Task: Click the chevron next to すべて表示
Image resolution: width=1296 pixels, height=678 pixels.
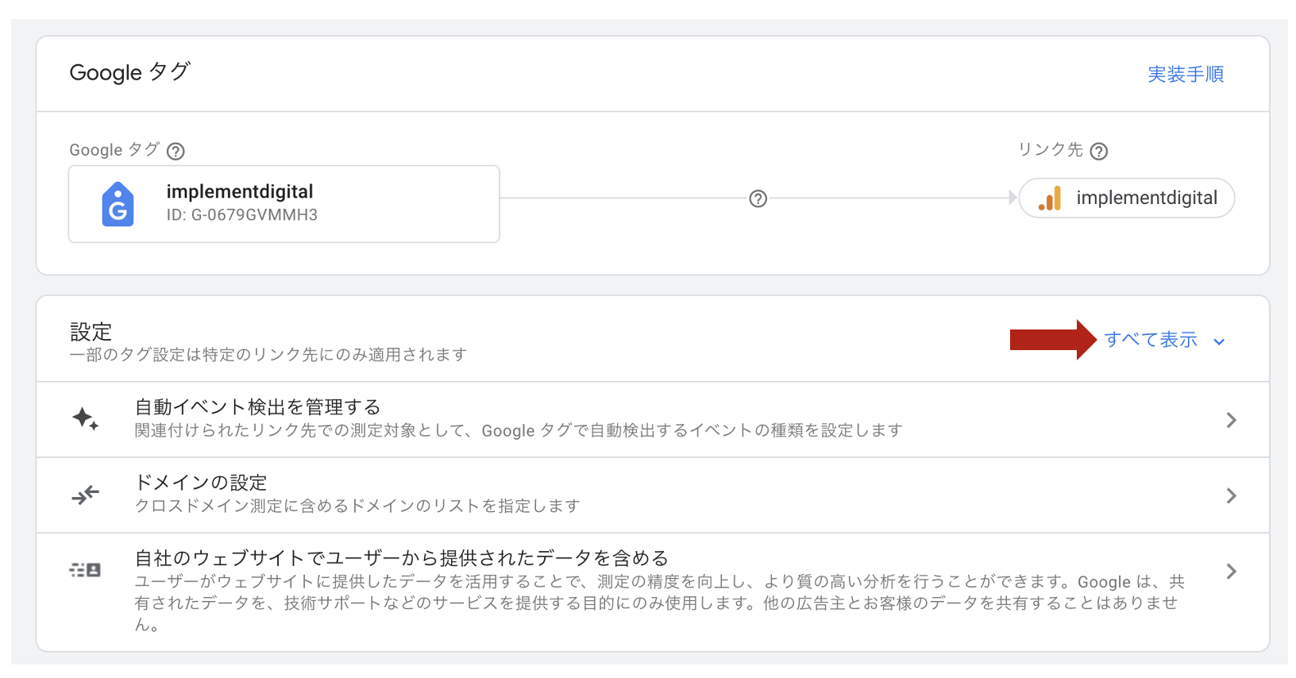Action: tap(1219, 341)
